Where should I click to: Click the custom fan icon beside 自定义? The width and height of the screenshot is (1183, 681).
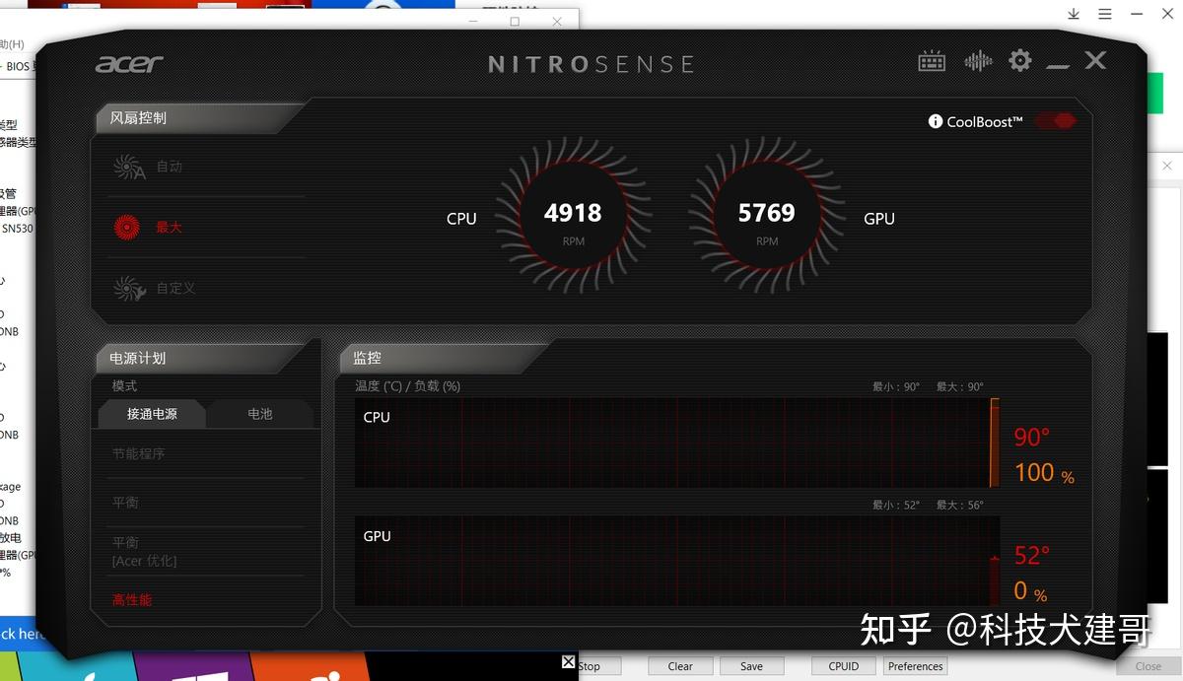point(129,288)
